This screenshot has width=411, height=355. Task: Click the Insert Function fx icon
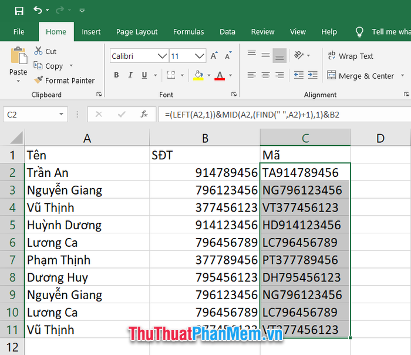click(144, 115)
